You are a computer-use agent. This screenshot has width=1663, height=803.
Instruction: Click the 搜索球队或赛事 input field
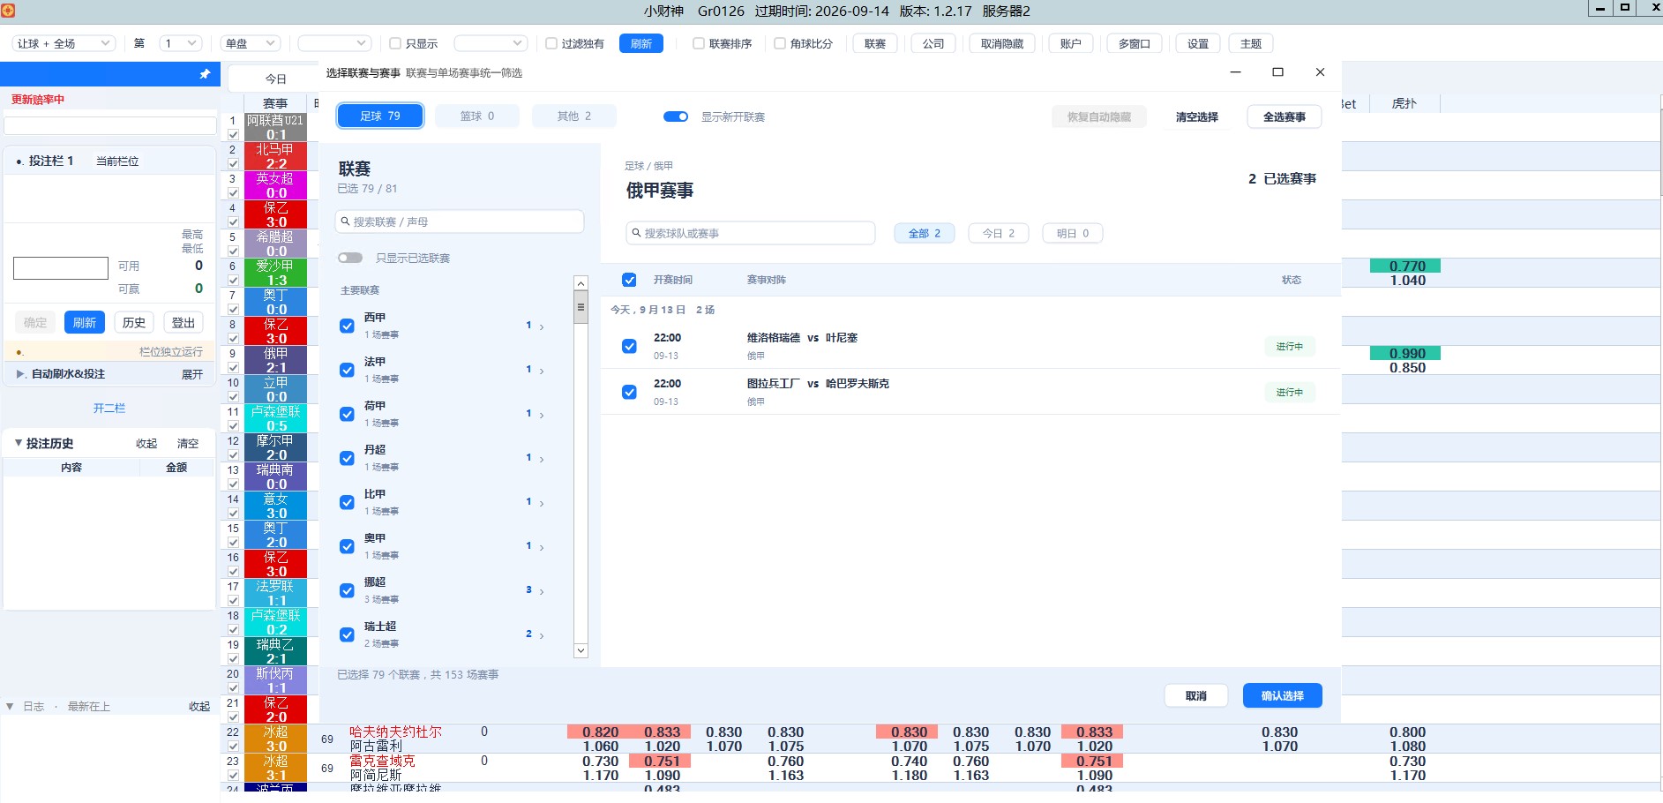pyautogui.click(x=751, y=233)
